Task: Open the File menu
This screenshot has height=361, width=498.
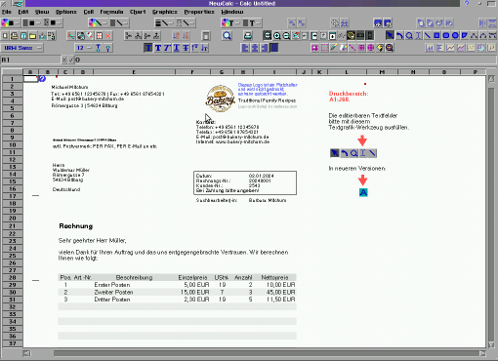Action: point(7,12)
